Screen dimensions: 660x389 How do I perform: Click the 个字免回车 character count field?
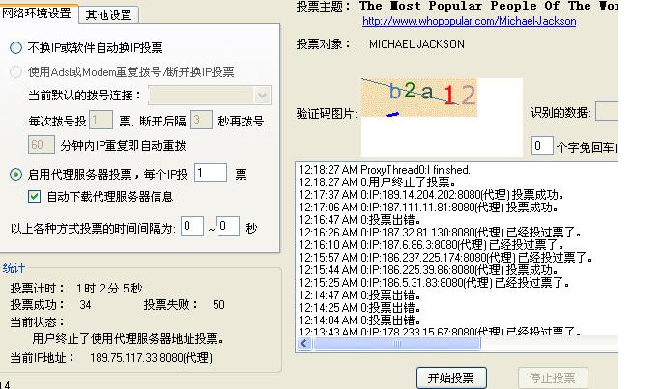click(x=542, y=147)
